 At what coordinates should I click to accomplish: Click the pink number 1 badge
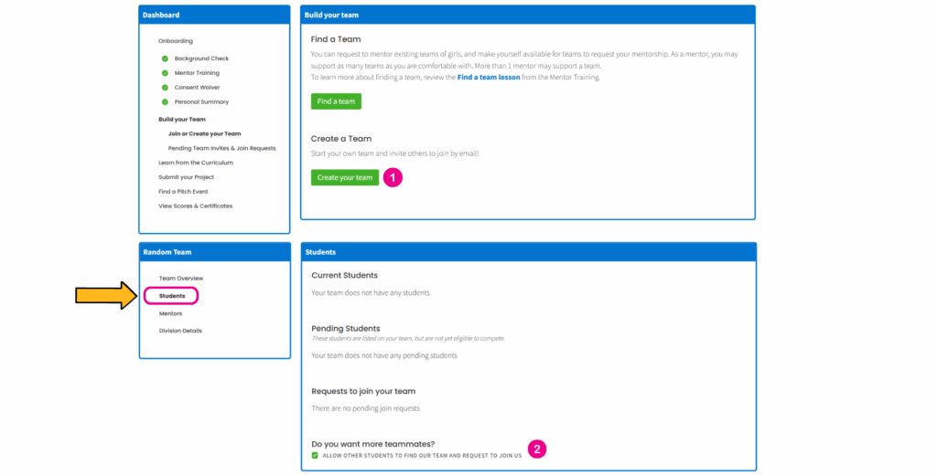393,177
